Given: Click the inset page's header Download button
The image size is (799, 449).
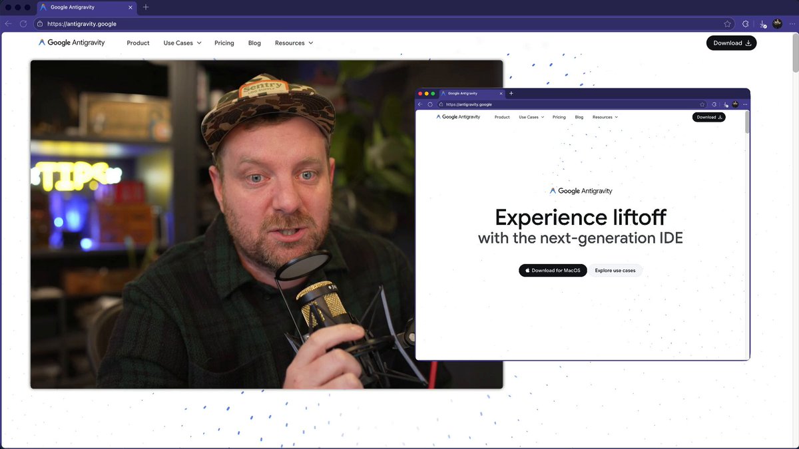Looking at the screenshot, I should tap(709, 117).
